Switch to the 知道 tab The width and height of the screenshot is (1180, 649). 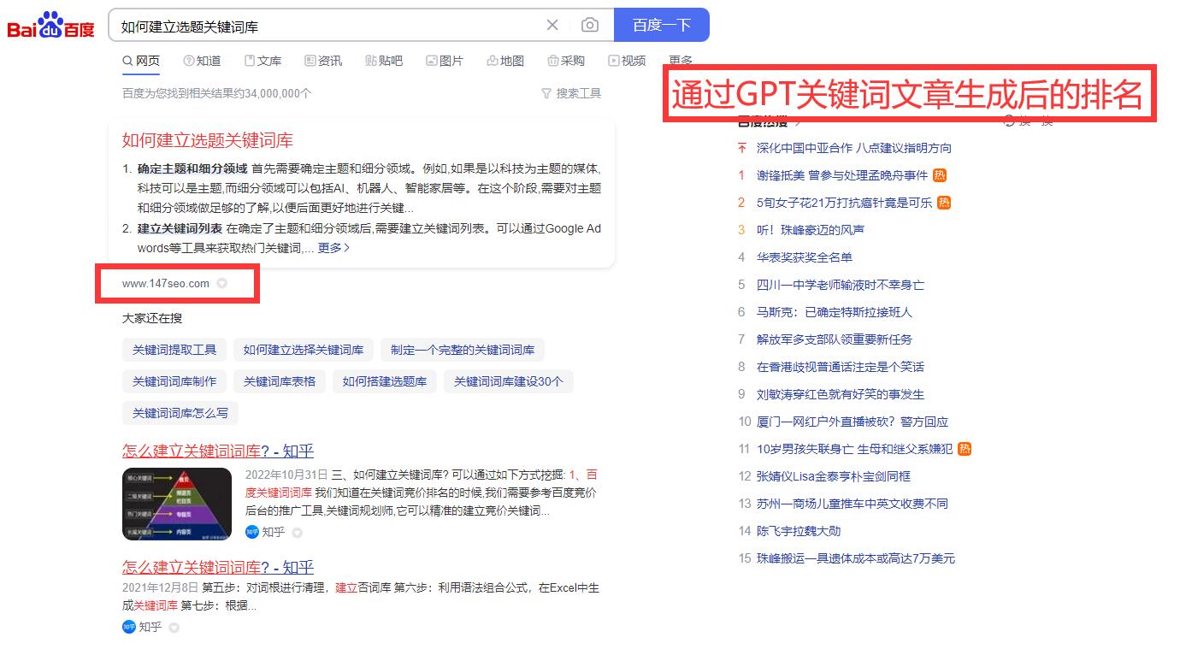click(202, 61)
